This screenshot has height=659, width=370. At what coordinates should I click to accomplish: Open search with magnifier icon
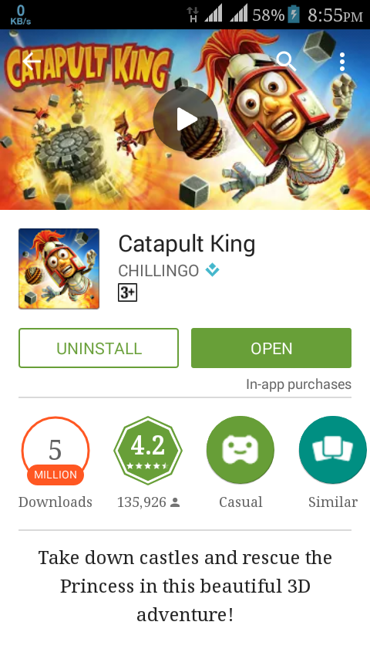coord(286,62)
